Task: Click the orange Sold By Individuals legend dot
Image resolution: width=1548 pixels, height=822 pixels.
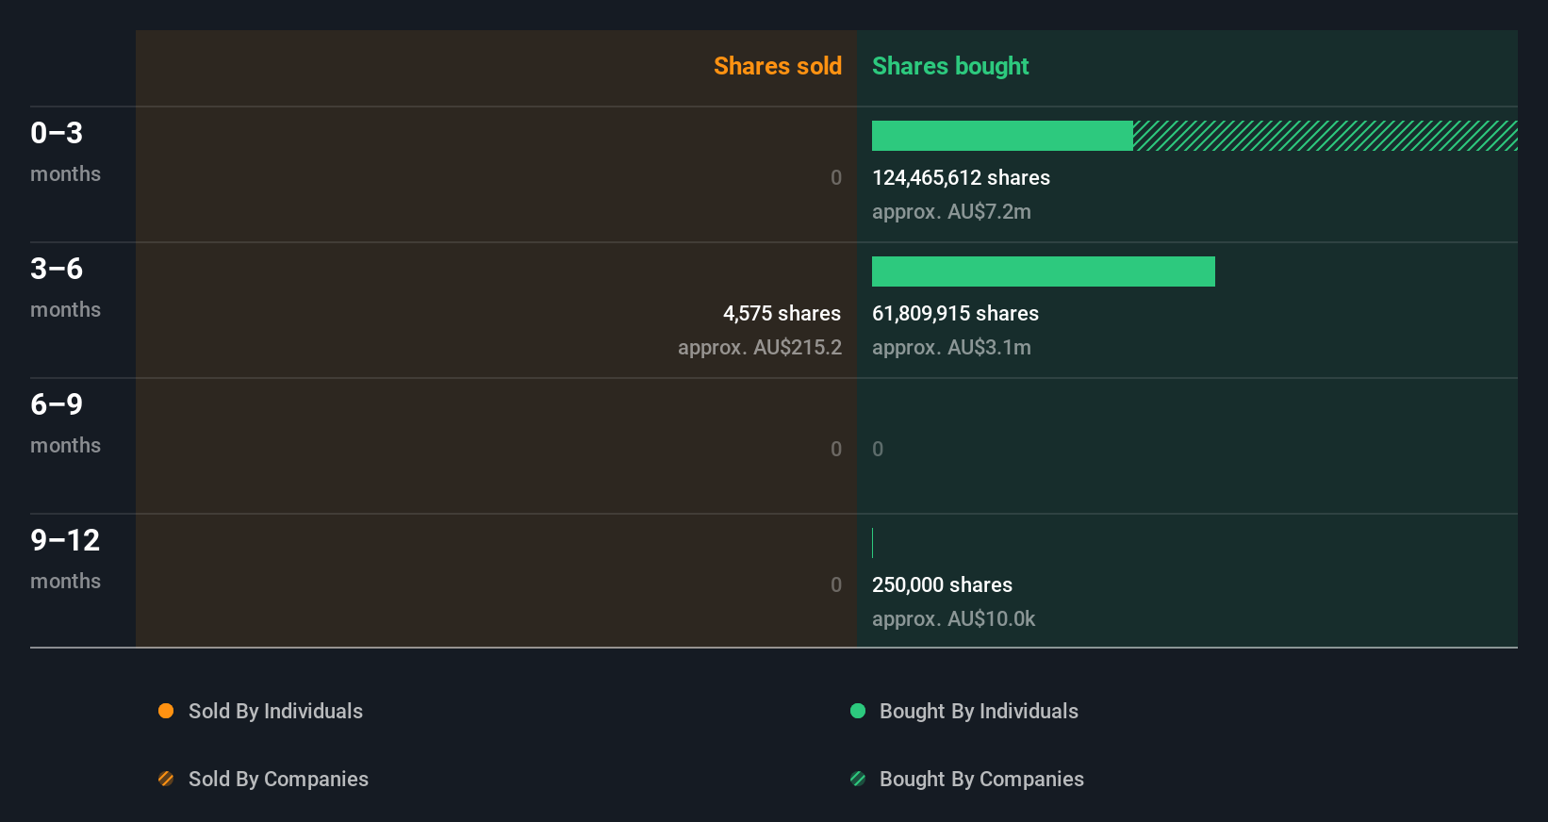Action: pyautogui.click(x=166, y=711)
